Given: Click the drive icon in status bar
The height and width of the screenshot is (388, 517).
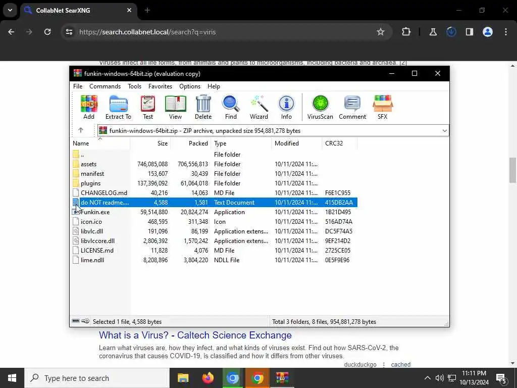Looking at the screenshot, I should 76,321.
